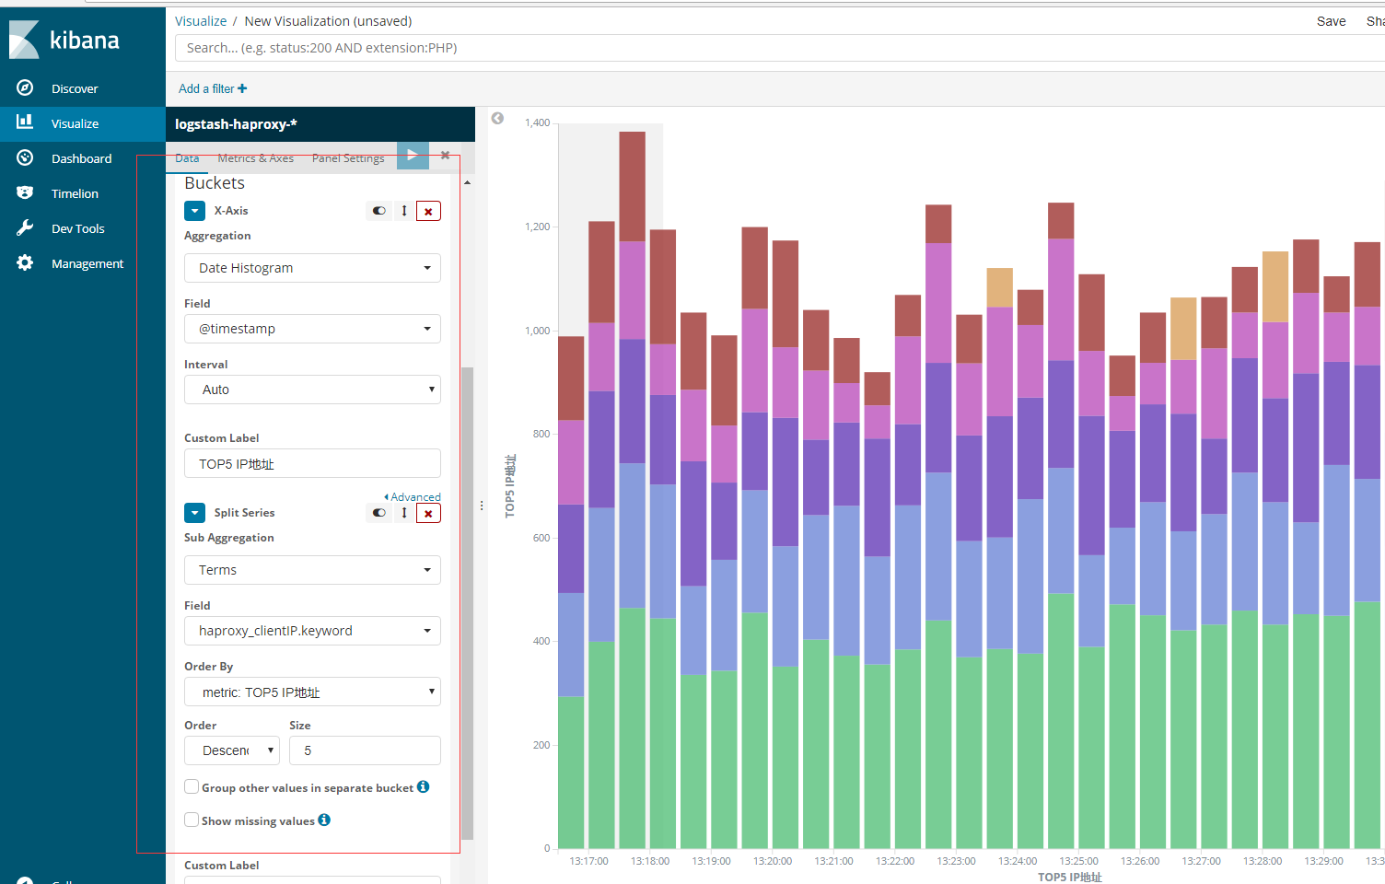Remove the Split Series bucket

click(428, 513)
